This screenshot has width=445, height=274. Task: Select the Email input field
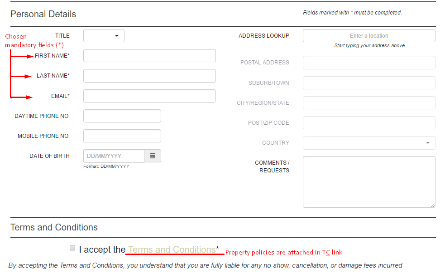point(149,96)
